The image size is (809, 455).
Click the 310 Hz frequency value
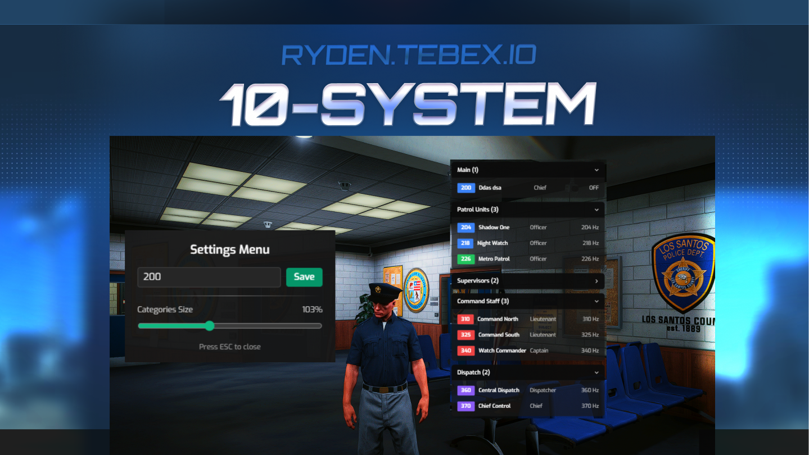coord(591,319)
